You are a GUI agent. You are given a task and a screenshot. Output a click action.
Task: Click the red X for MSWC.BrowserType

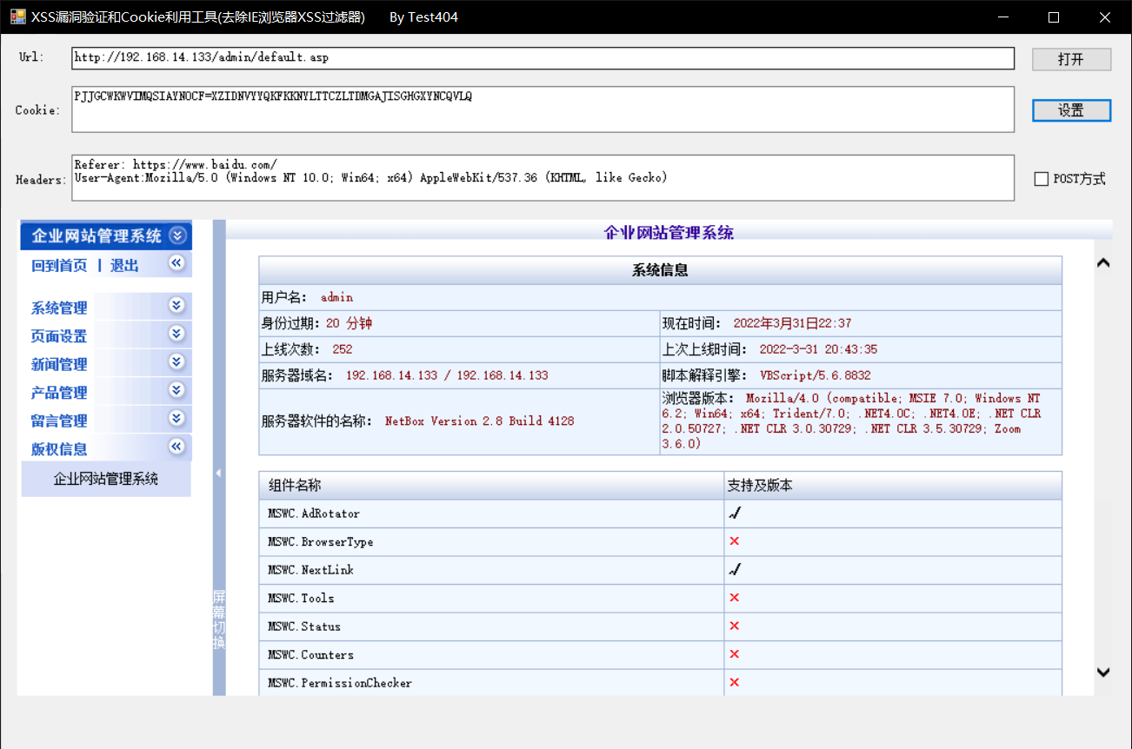[735, 541]
